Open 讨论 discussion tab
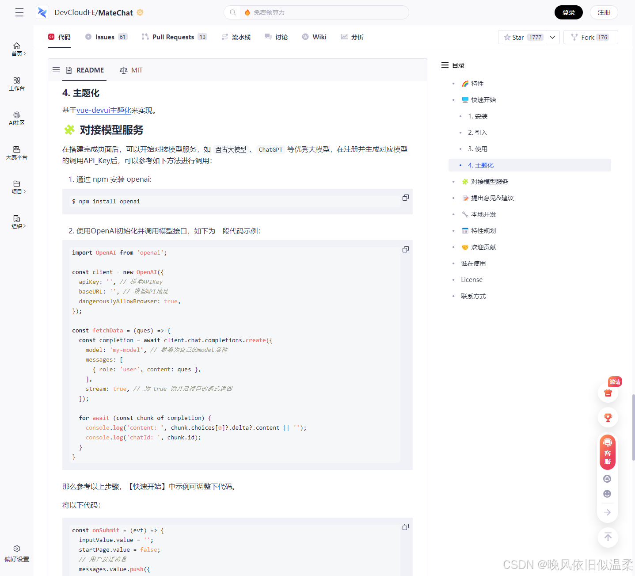Image resolution: width=635 pixels, height=576 pixels. 276,37
